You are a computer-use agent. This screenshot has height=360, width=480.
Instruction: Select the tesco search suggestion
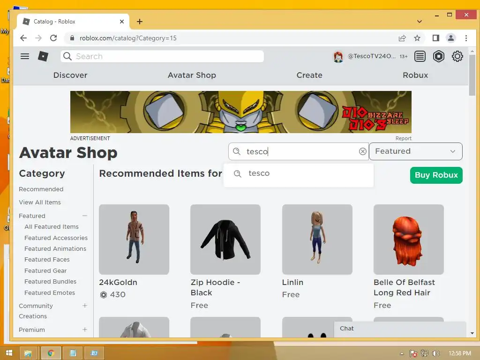click(299, 173)
